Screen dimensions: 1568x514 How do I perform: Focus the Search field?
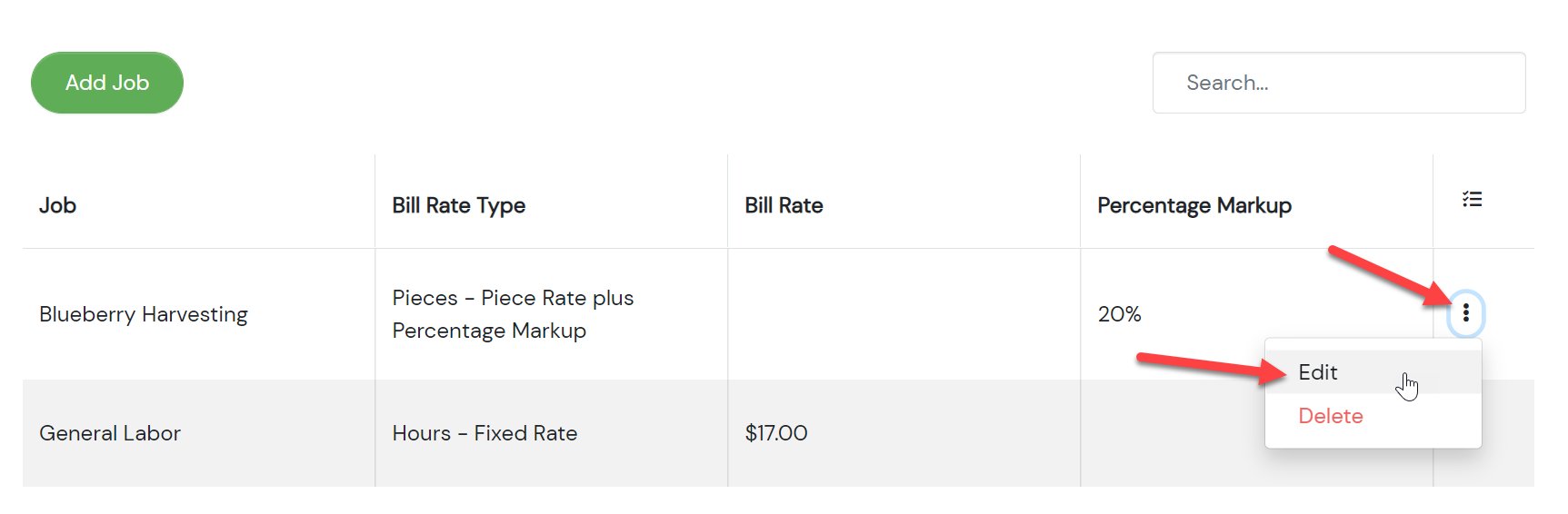(1339, 83)
